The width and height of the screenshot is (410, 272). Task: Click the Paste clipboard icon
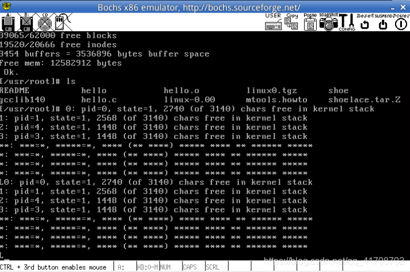point(310,21)
